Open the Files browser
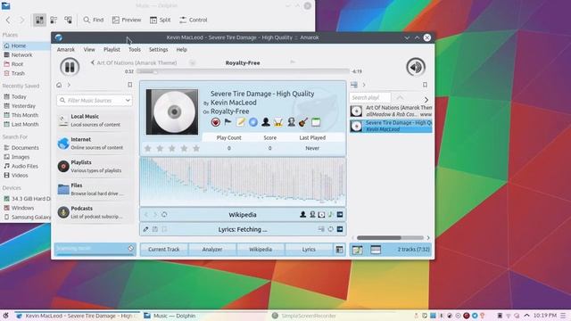The height and width of the screenshot is (321, 571). coord(95,189)
